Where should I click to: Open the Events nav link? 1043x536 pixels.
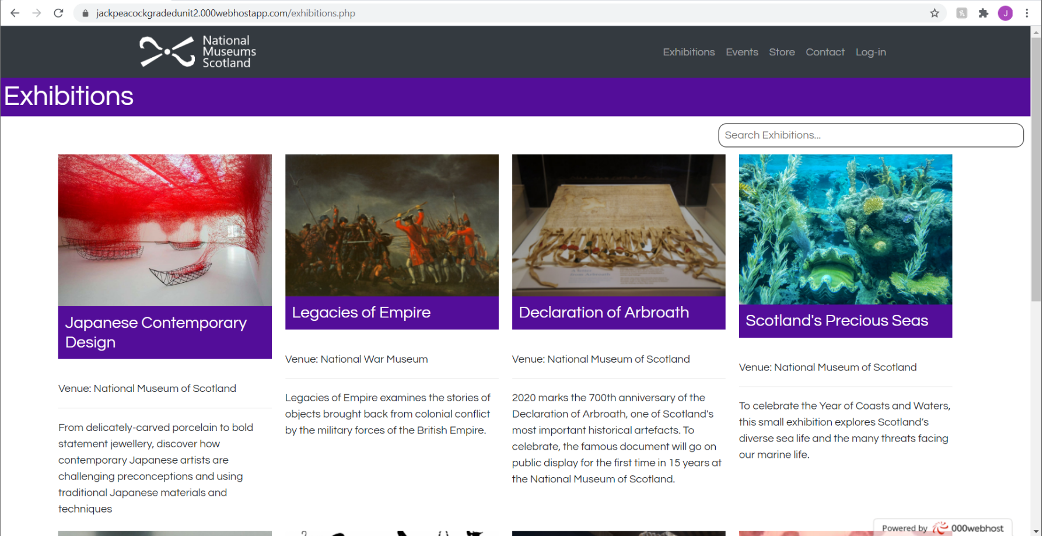[x=741, y=52]
